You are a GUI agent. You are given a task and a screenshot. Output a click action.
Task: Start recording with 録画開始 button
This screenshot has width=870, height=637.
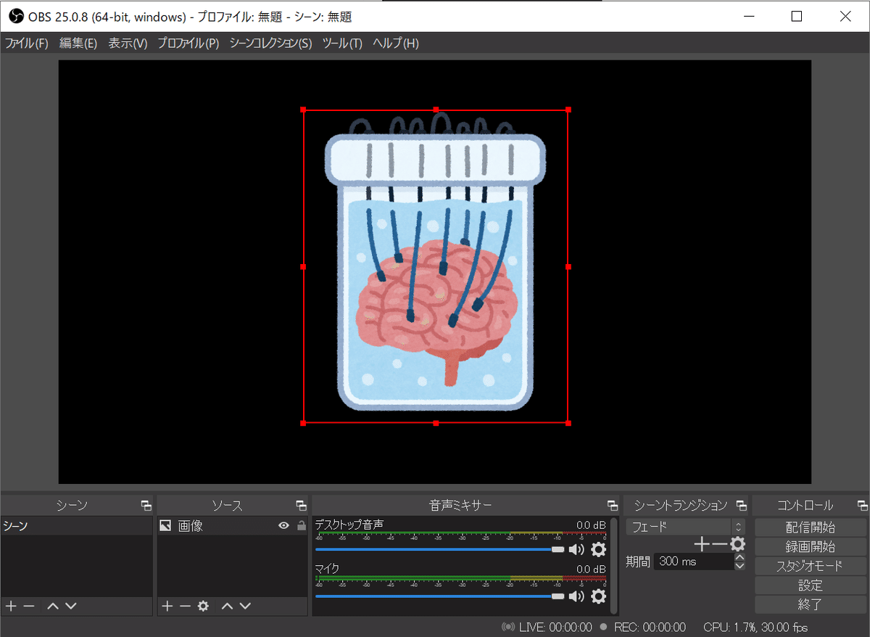click(811, 546)
